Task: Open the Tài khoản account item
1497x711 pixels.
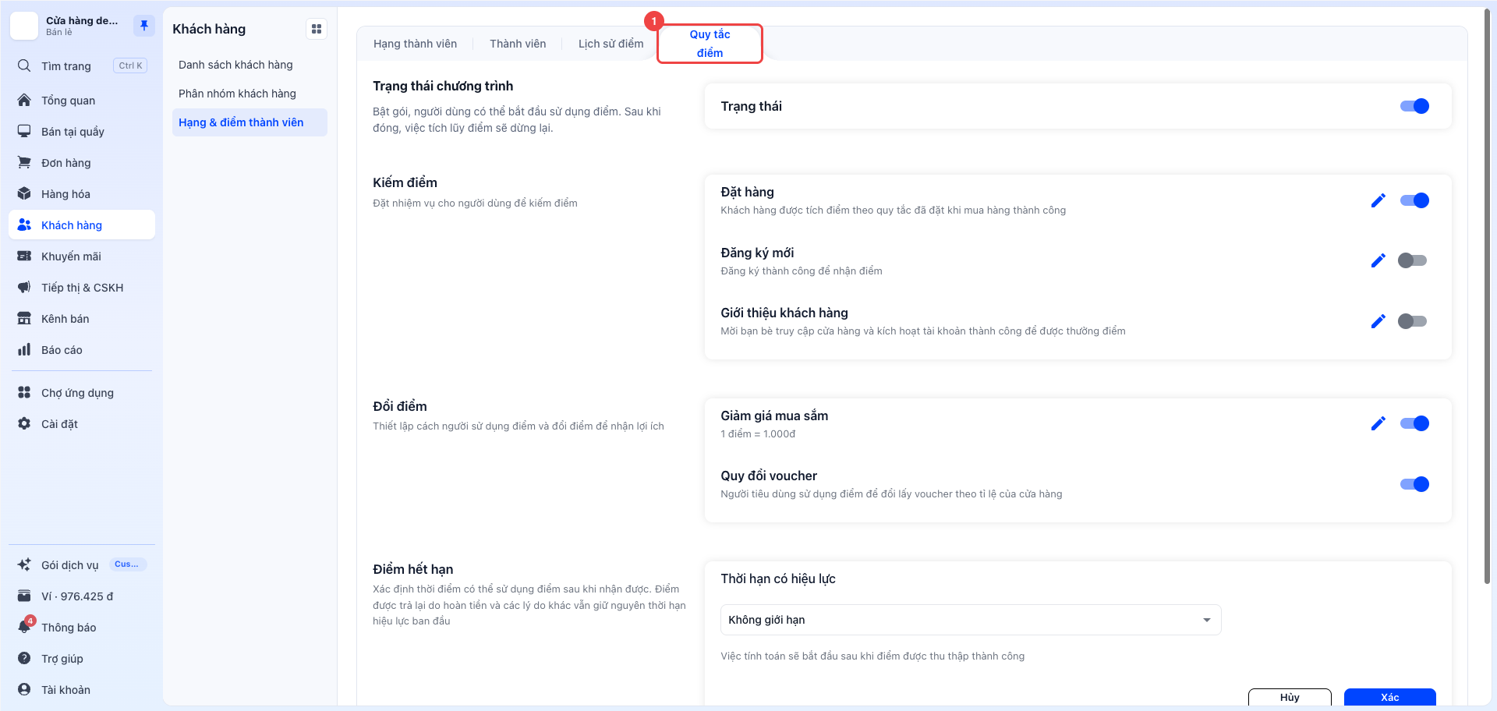Action: click(x=82, y=690)
